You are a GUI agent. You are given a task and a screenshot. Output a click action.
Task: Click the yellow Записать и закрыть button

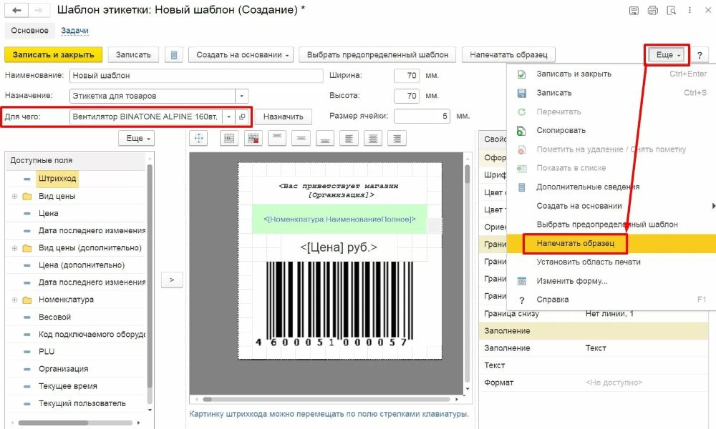click(54, 55)
